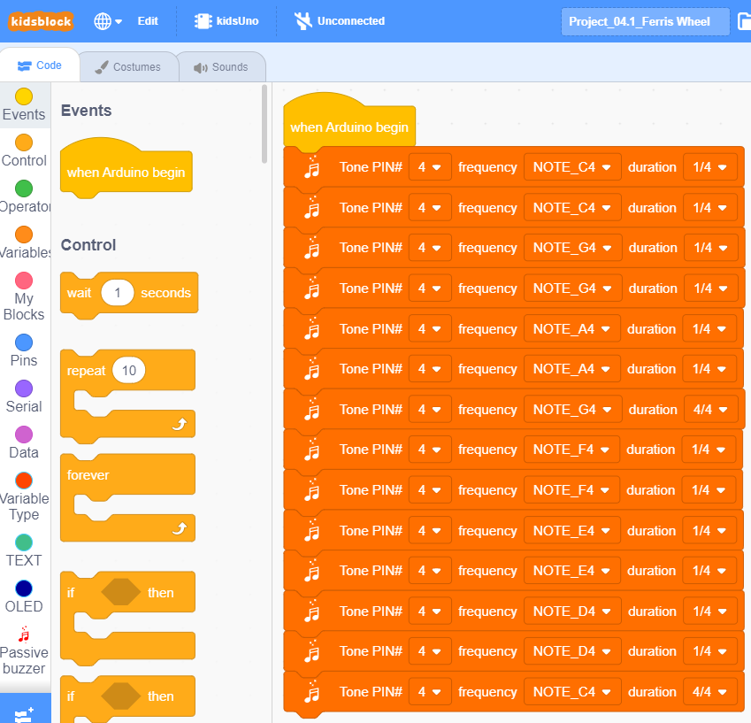This screenshot has width=751, height=723.
Task: Edit the project name field
Action: point(645,21)
